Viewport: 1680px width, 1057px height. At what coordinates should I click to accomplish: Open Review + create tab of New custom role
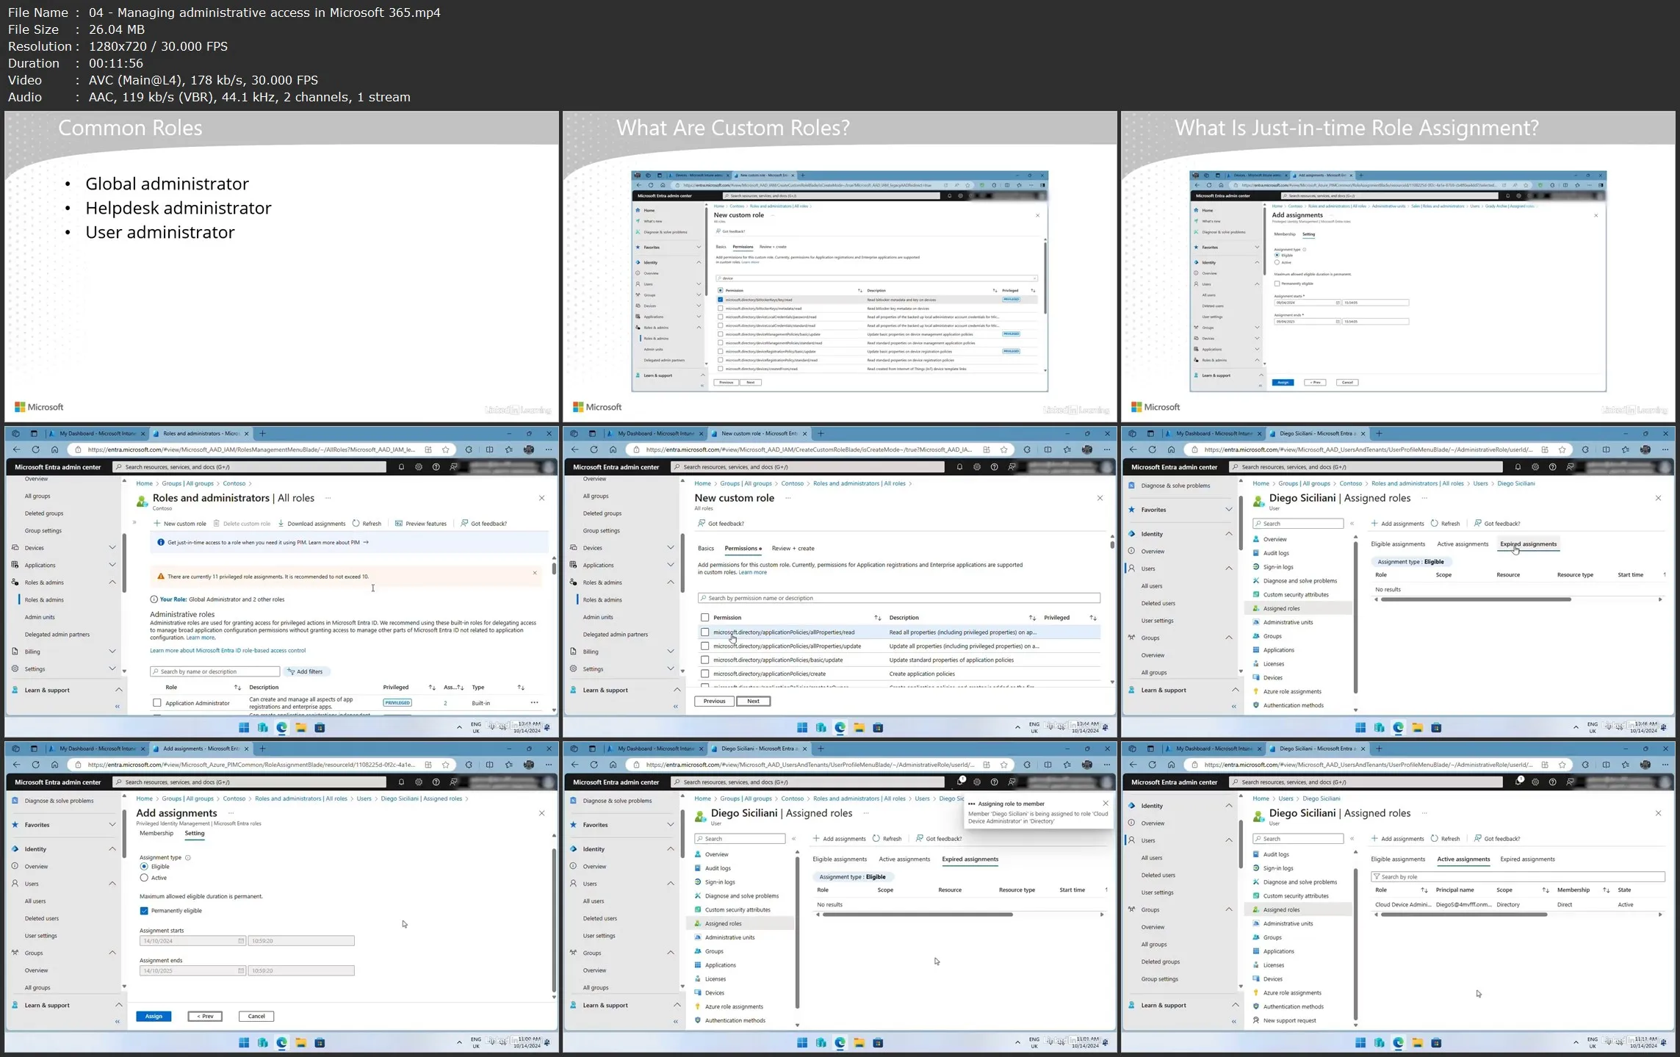(x=793, y=549)
